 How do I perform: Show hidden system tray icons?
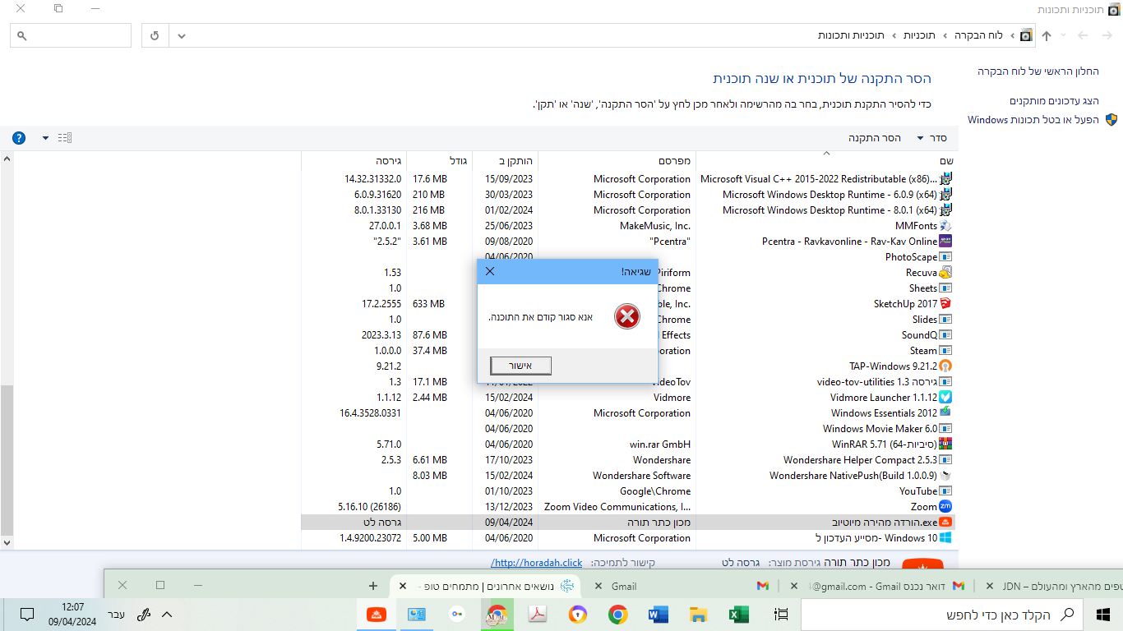167,615
